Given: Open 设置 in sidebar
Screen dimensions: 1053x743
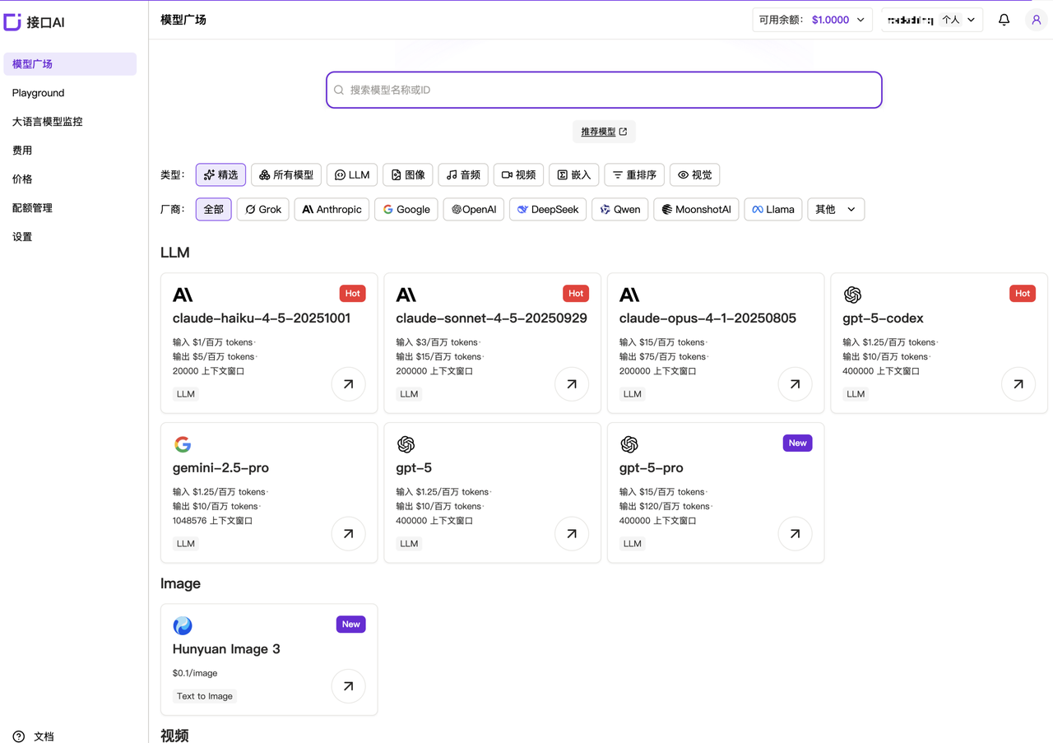Looking at the screenshot, I should (x=70, y=237).
